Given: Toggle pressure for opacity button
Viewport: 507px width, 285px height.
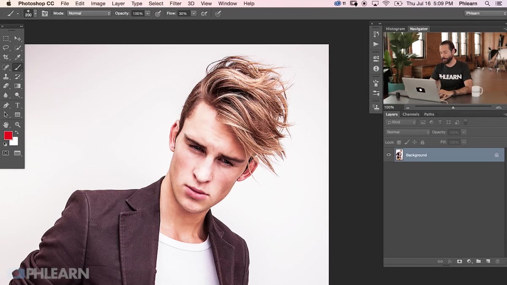Looking at the screenshot, I should click(x=158, y=13).
